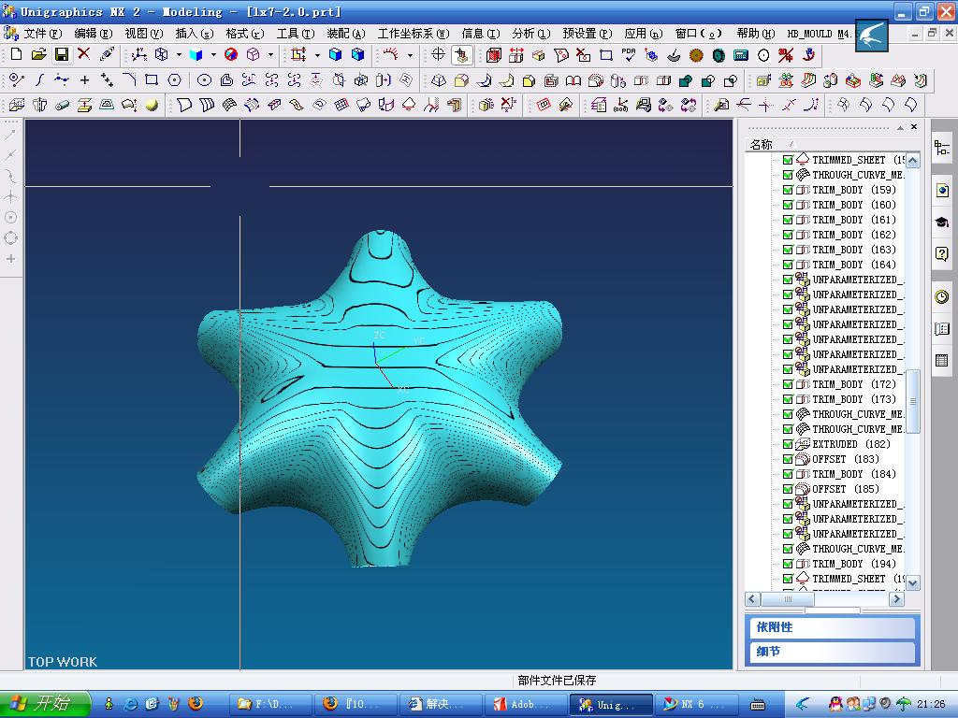Click the Ellipse curve tool
This screenshot has width=958, height=718.
(204, 80)
